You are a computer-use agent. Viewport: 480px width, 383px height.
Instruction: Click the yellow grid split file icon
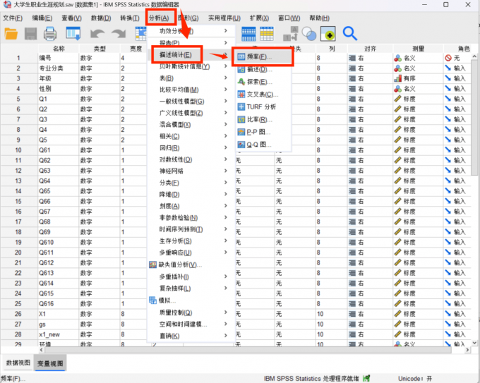pos(267,34)
